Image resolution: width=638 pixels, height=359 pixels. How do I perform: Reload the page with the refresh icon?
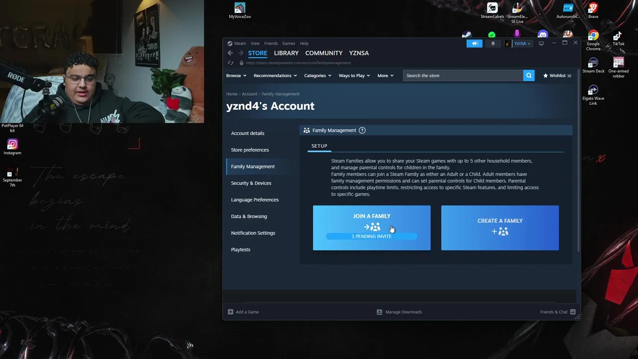tap(230, 63)
